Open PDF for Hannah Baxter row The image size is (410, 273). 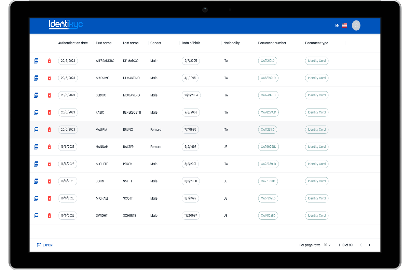[x=36, y=147]
